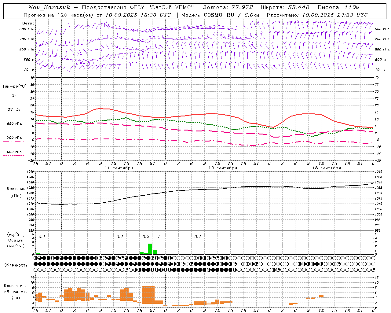Click the 10 м wind level label

point(29,70)
